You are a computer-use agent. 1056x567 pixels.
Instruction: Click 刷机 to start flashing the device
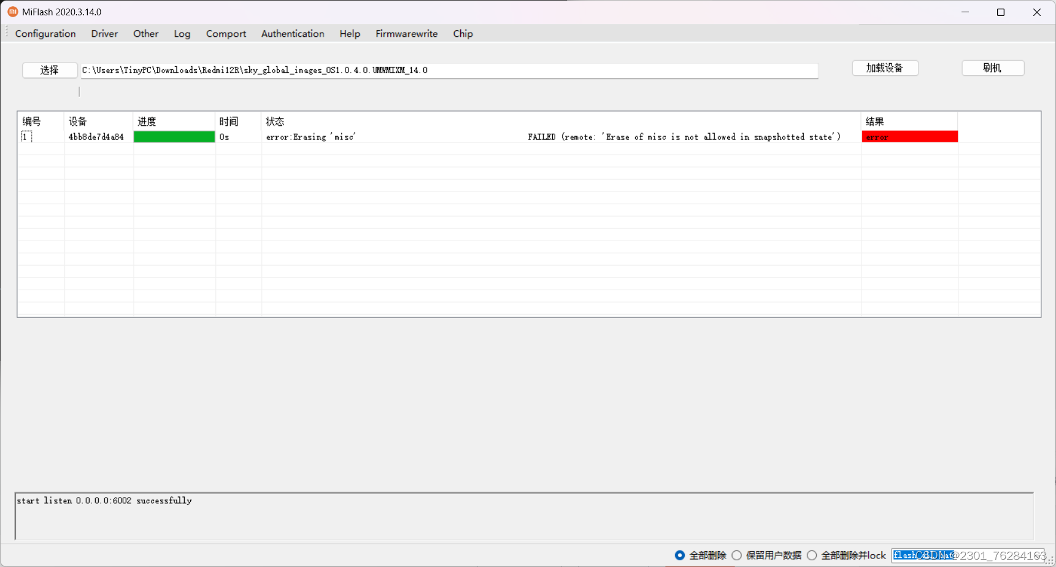point(992,67)
